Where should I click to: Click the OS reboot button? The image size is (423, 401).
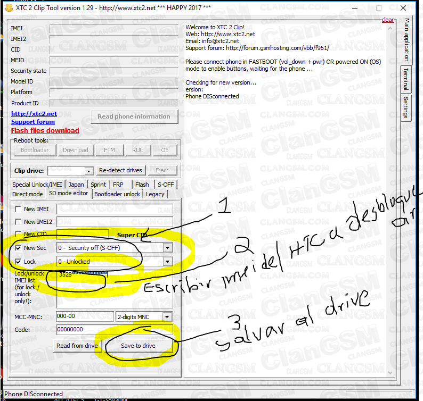point(165,150)
